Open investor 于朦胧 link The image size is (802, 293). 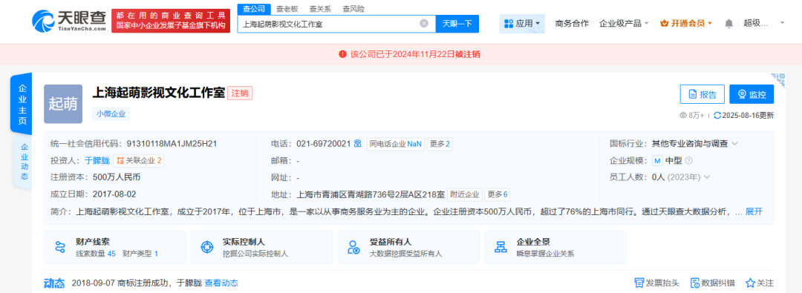tap(94, 161)
